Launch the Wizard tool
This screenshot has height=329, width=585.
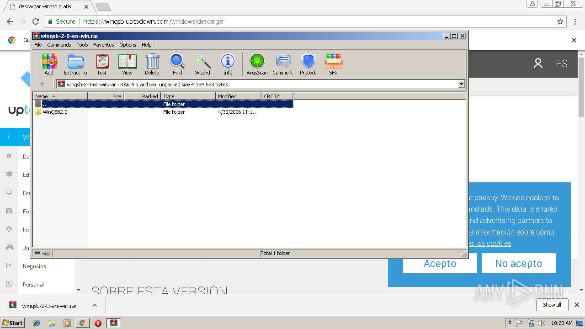[202, 64]
